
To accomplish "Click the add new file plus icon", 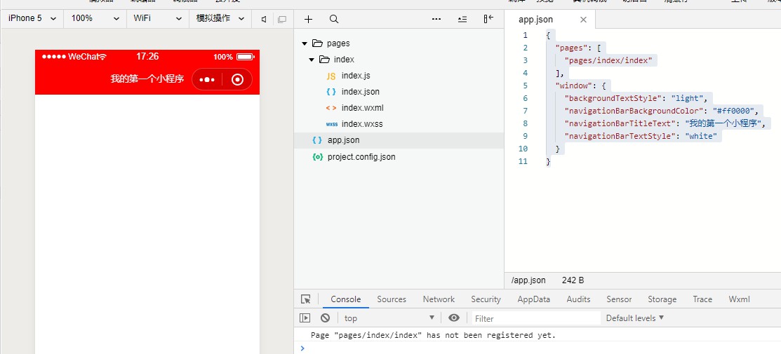I will click(x=309, y=19).
